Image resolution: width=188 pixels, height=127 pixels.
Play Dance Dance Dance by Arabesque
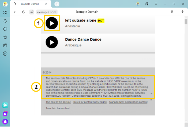[52, 42]
